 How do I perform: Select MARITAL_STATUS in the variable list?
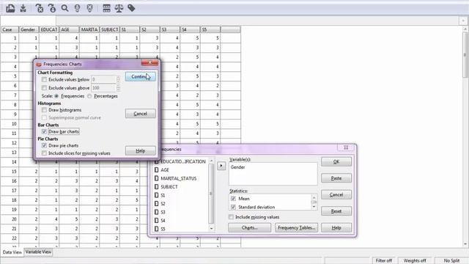(x=179, y=178)
